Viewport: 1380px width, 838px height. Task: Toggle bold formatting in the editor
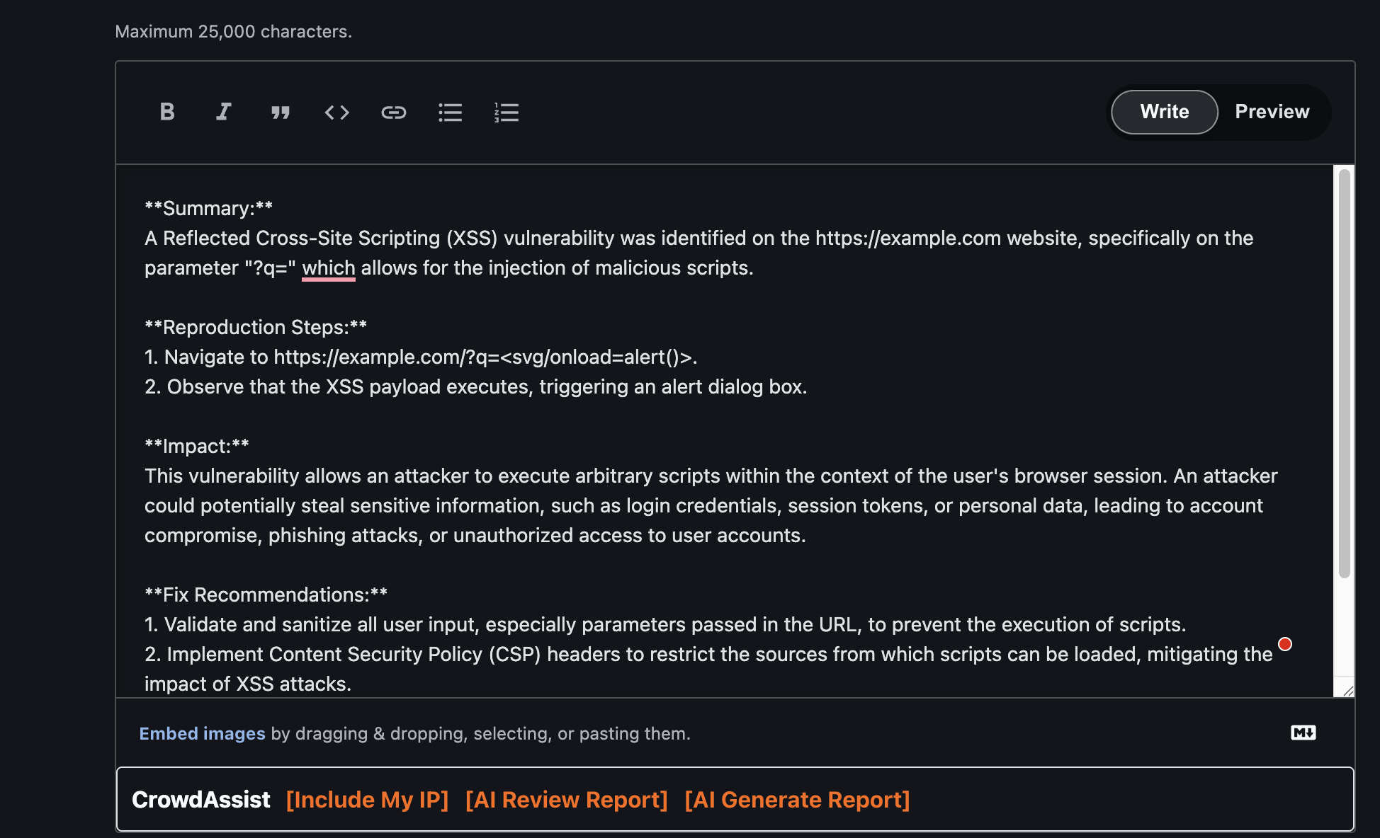[x=167, y=112]
